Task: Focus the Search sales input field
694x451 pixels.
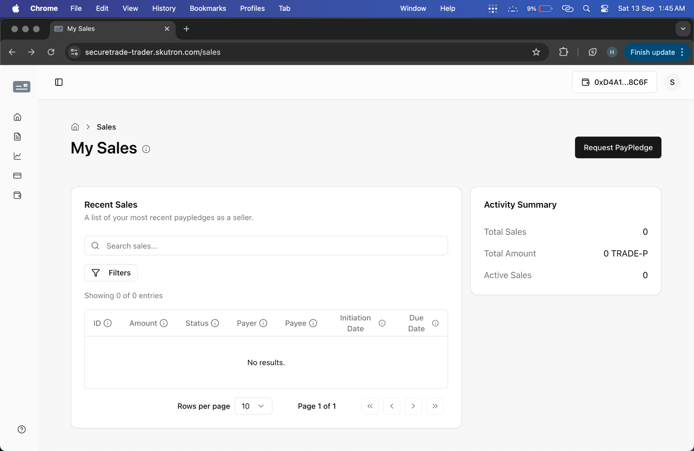Action: click(266, 246)
